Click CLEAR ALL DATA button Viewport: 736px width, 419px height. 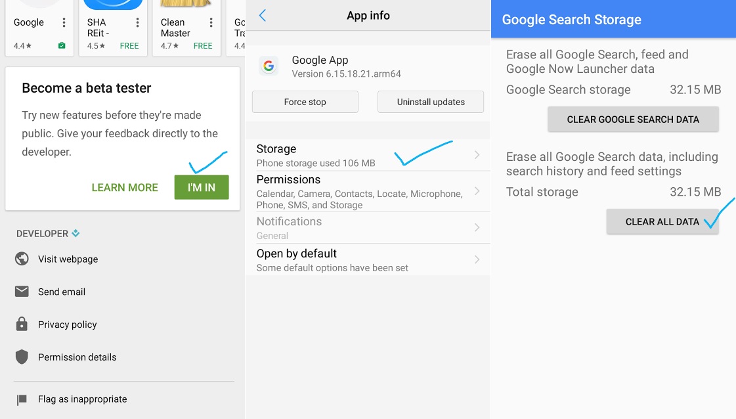(x=662, y=222)
